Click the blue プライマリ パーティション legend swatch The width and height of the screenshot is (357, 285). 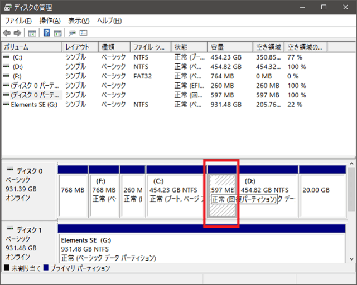[x=46, y=268]
